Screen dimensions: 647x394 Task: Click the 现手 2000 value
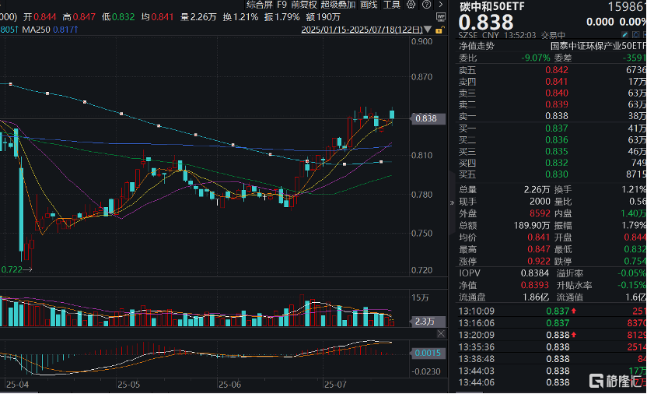(x=540, y=202)
